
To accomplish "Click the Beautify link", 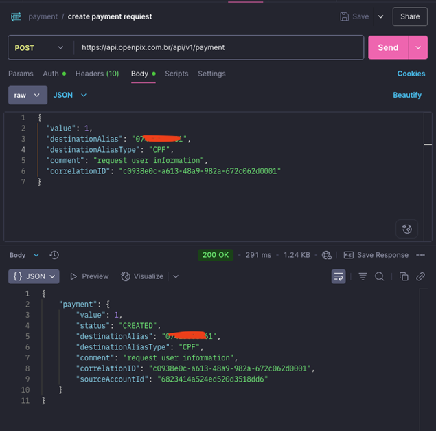I will pos(407,95).
